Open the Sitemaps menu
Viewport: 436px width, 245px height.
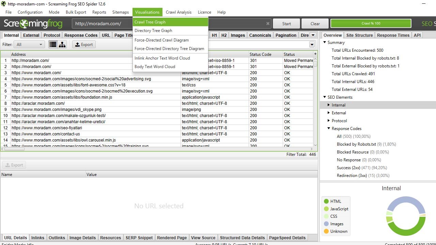(x=121, y=12)
